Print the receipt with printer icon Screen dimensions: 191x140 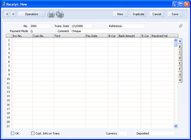[x=51, y=14]
